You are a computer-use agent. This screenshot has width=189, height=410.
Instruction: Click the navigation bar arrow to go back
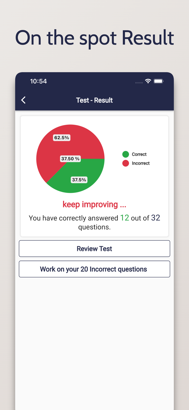[x=23, y=100]
